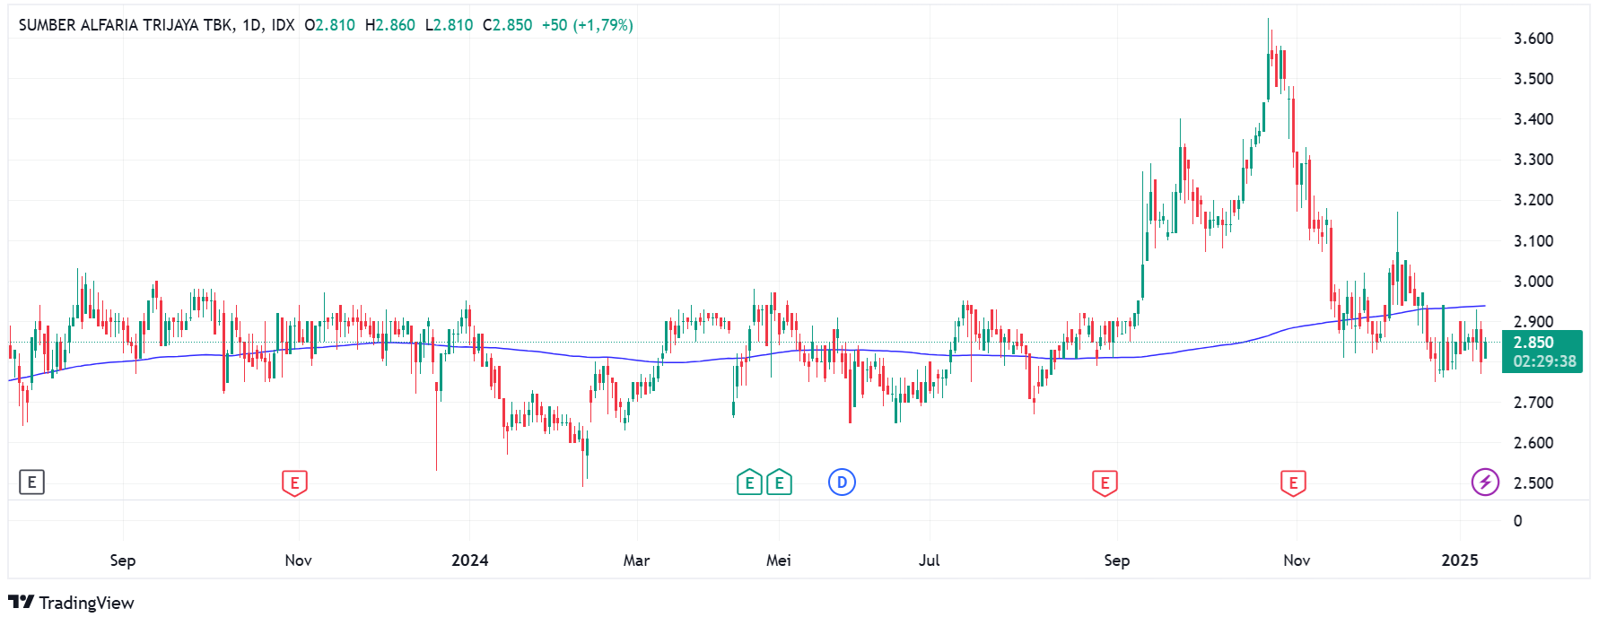Click the gray E earnings marker at far left
Screen dimensions: 1598x617
click(x=31, y=482)
